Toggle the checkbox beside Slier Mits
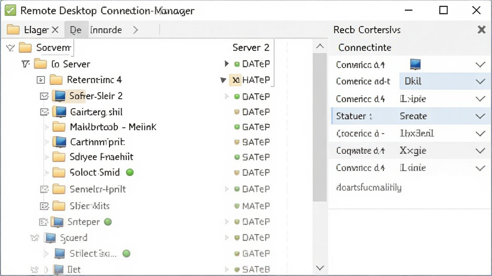 [44, 206]
